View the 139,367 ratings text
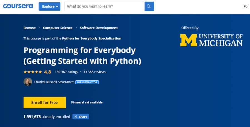 pyautogui.click(x=66, y=72)
